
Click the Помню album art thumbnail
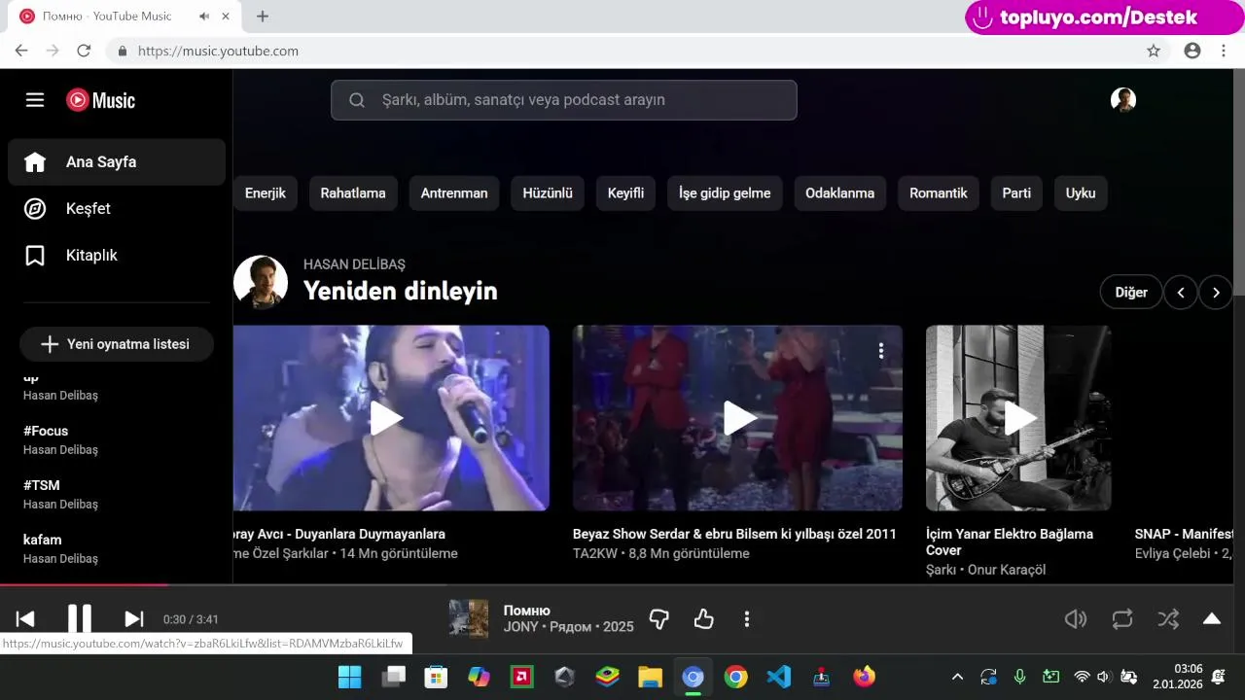tap(469, 619)
